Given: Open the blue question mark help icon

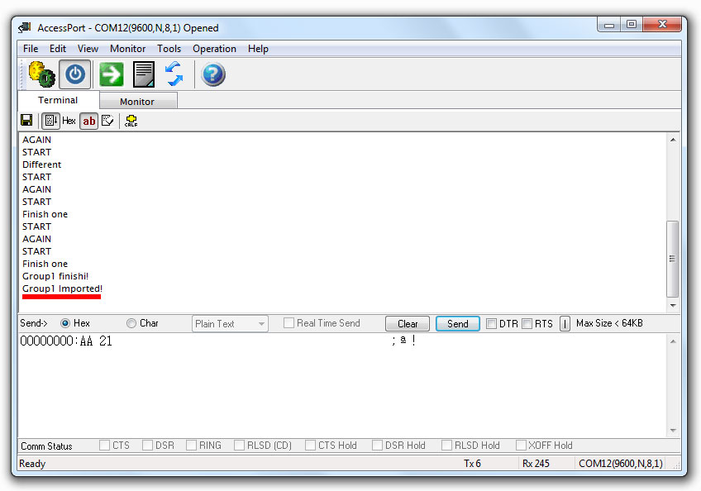Looking at the screenshot, I should pos(213,74).
